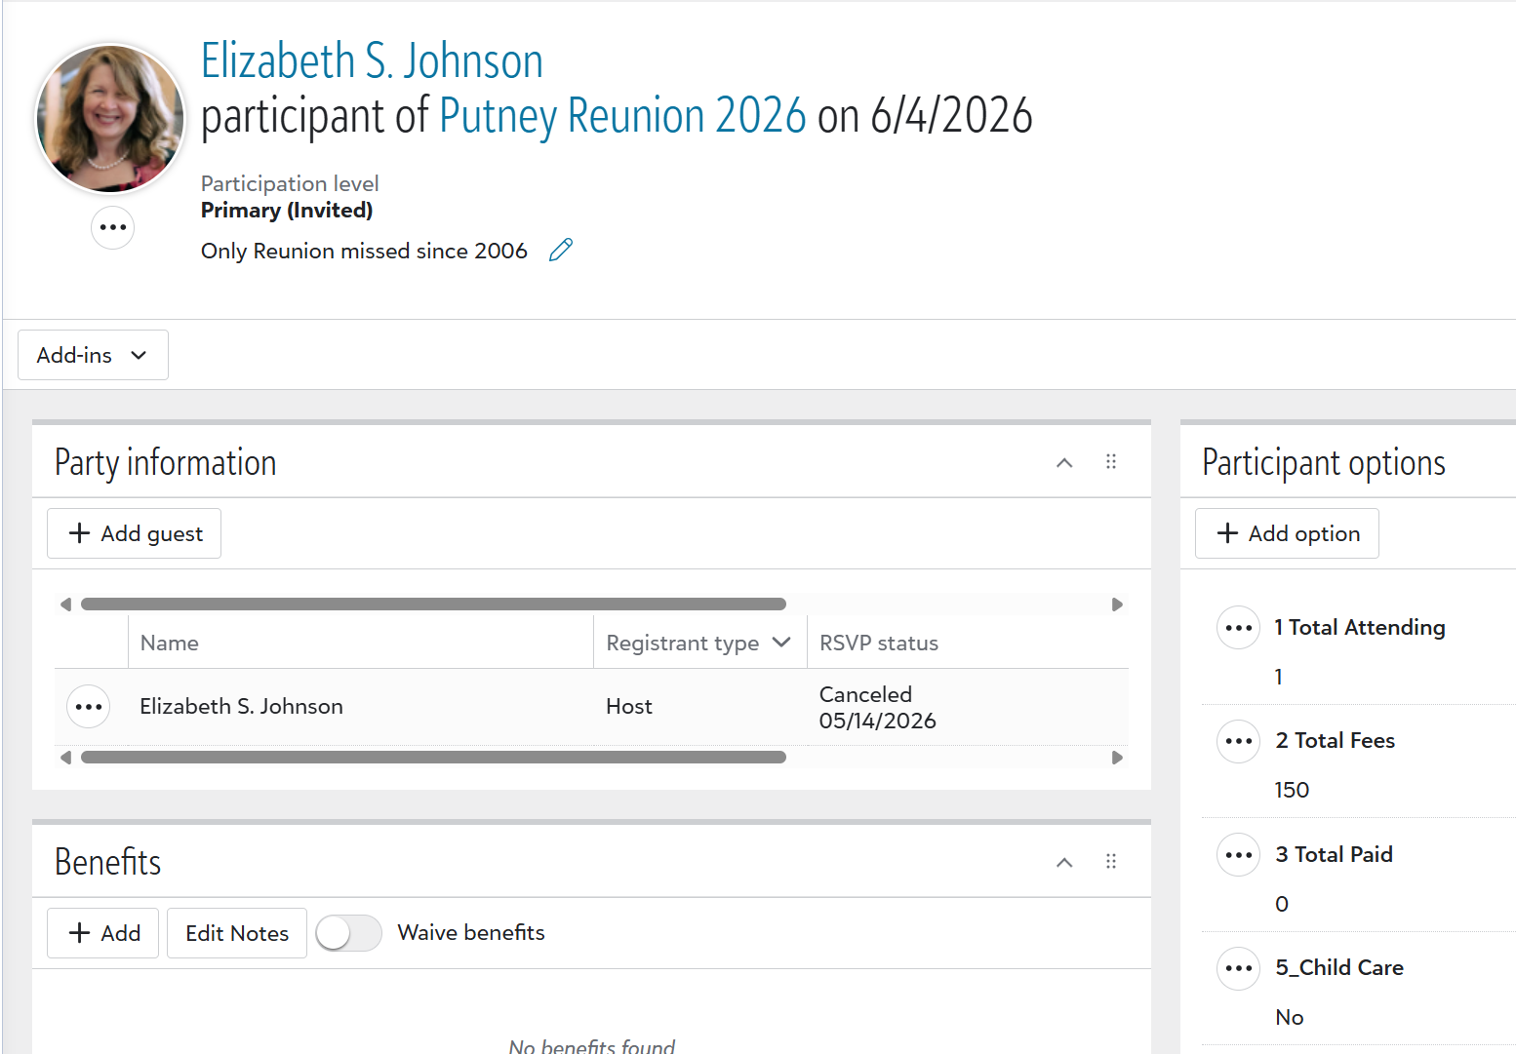Click the Name column header
The height and width of the screenshot is (1054, 1516).
[x=170, y=644]
